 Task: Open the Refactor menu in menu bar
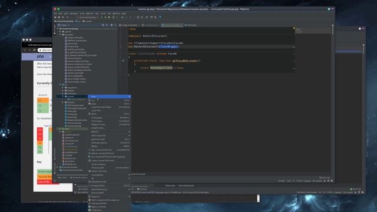tap(90, 14)
